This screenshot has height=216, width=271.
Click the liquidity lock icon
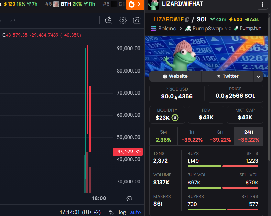pyautogui.click(x=175, y=118)
